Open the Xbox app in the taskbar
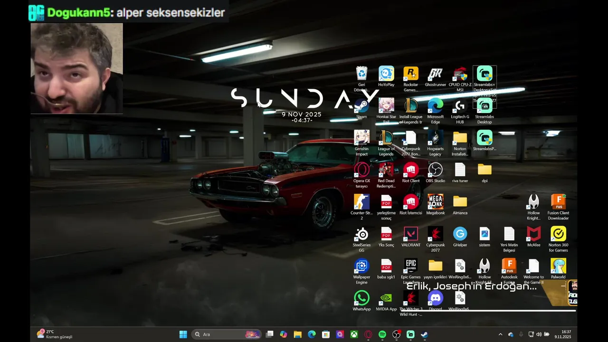The image size is (608, 342). [x=354, y=334]
